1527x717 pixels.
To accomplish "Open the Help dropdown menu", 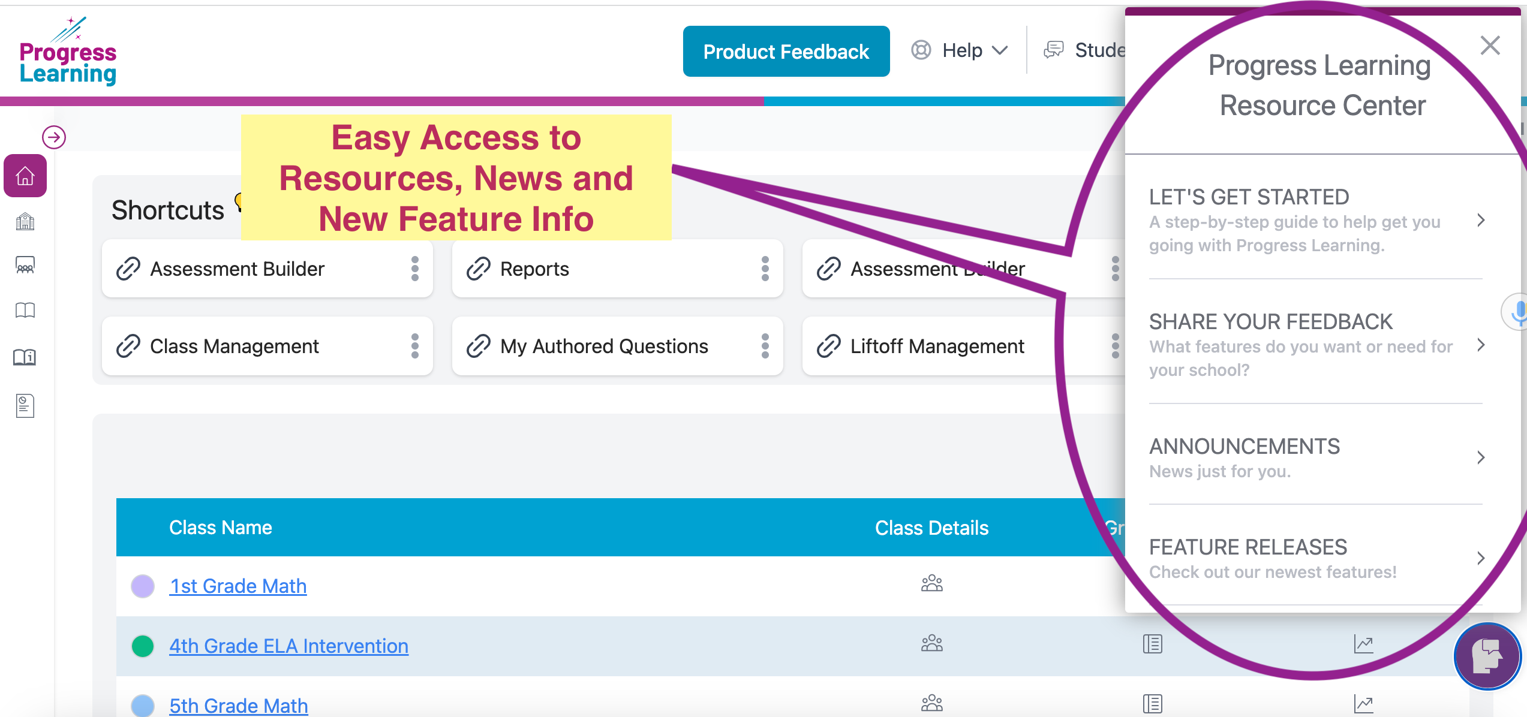I will (x=975, y=50).
